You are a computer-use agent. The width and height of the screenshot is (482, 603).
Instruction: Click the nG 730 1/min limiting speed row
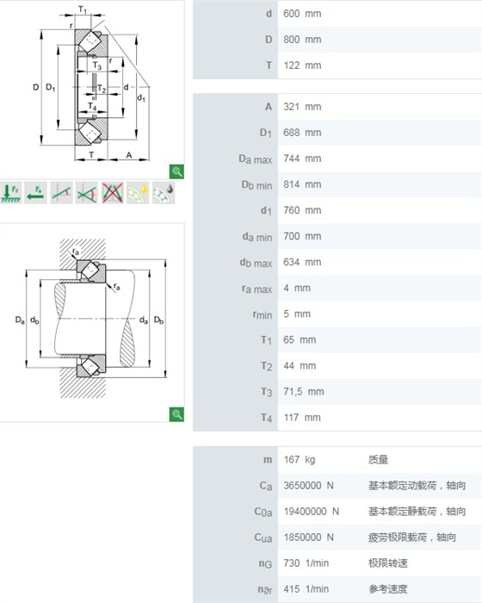tap(337, 563)
